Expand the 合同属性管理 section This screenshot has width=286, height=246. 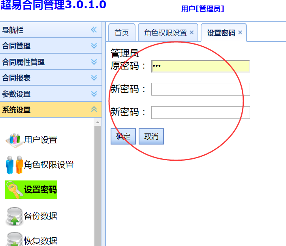click(x=94, y=62)
